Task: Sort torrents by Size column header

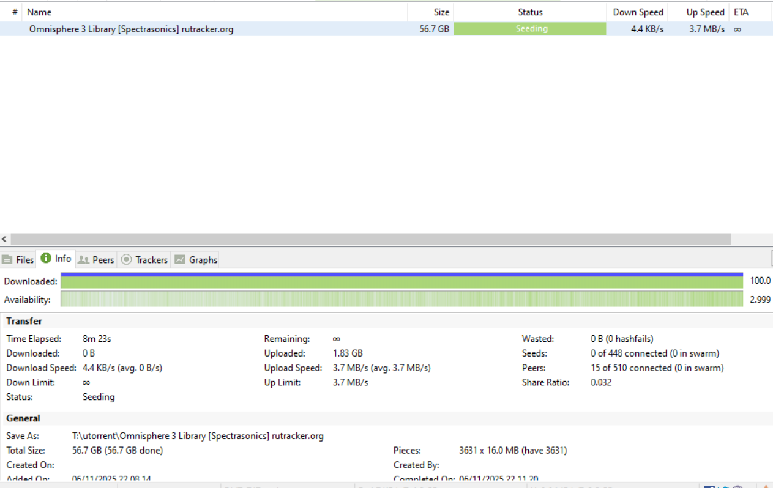Action: click(x=441, y=12)
